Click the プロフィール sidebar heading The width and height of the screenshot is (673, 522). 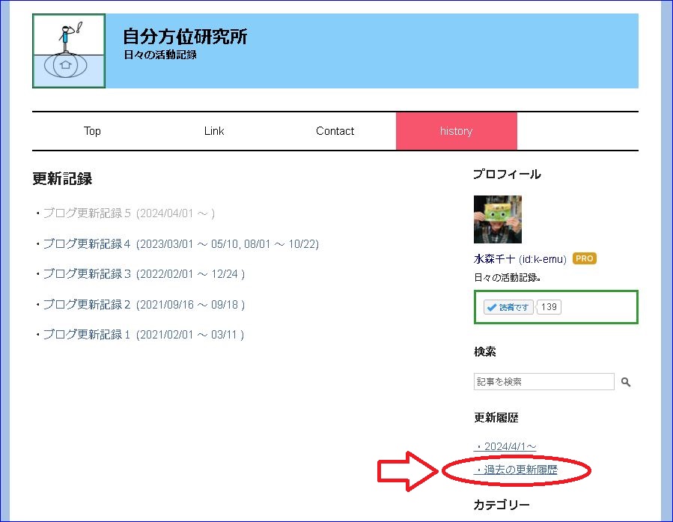pyautogui.click(x=507, y=174)
